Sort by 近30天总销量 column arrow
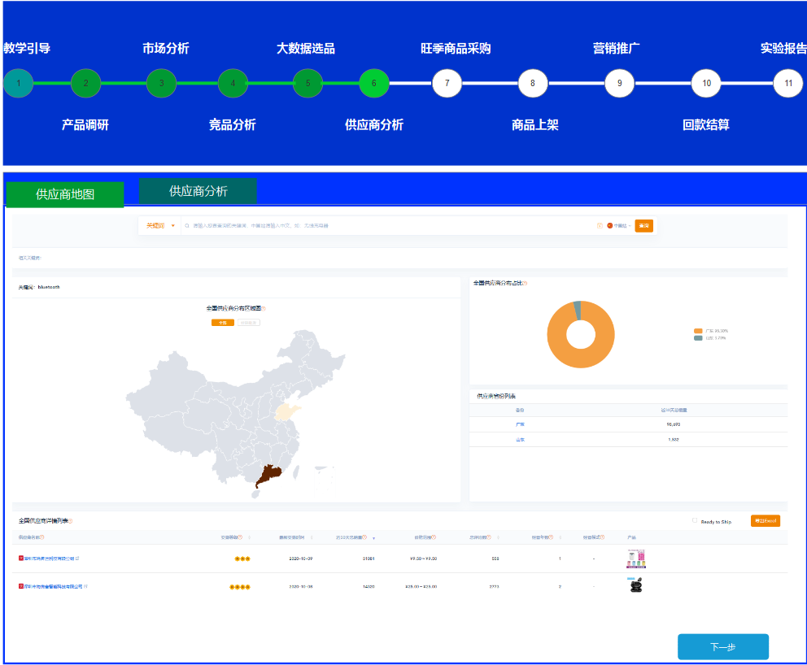Image resolution: width=807 pixels, height=665 pixels. point(373,537)
